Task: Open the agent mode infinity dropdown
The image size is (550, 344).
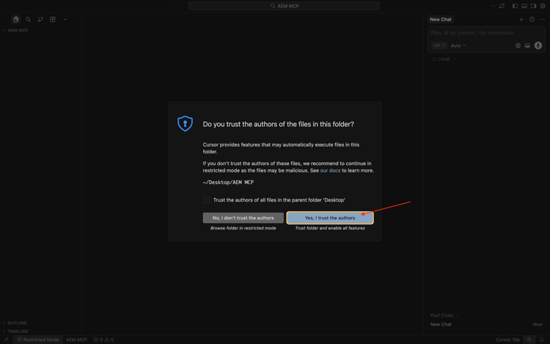Action: 439,45
